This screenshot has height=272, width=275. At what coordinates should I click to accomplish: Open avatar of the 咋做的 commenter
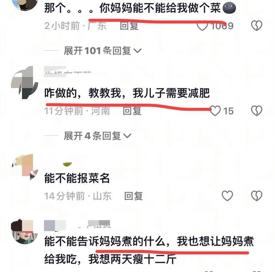[x=24, y=83]
